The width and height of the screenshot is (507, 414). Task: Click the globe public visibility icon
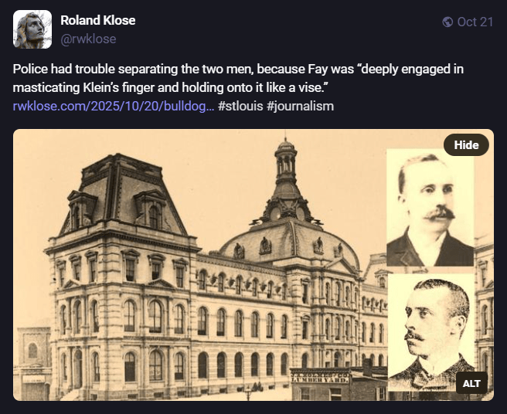pyautogui.click(x=447, y=22)
